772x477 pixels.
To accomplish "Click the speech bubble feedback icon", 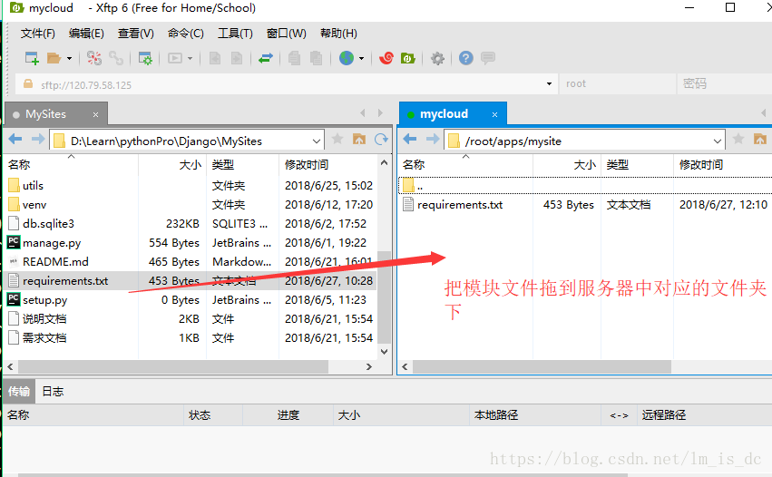I will pyautogui.click(x=488, y=58).
